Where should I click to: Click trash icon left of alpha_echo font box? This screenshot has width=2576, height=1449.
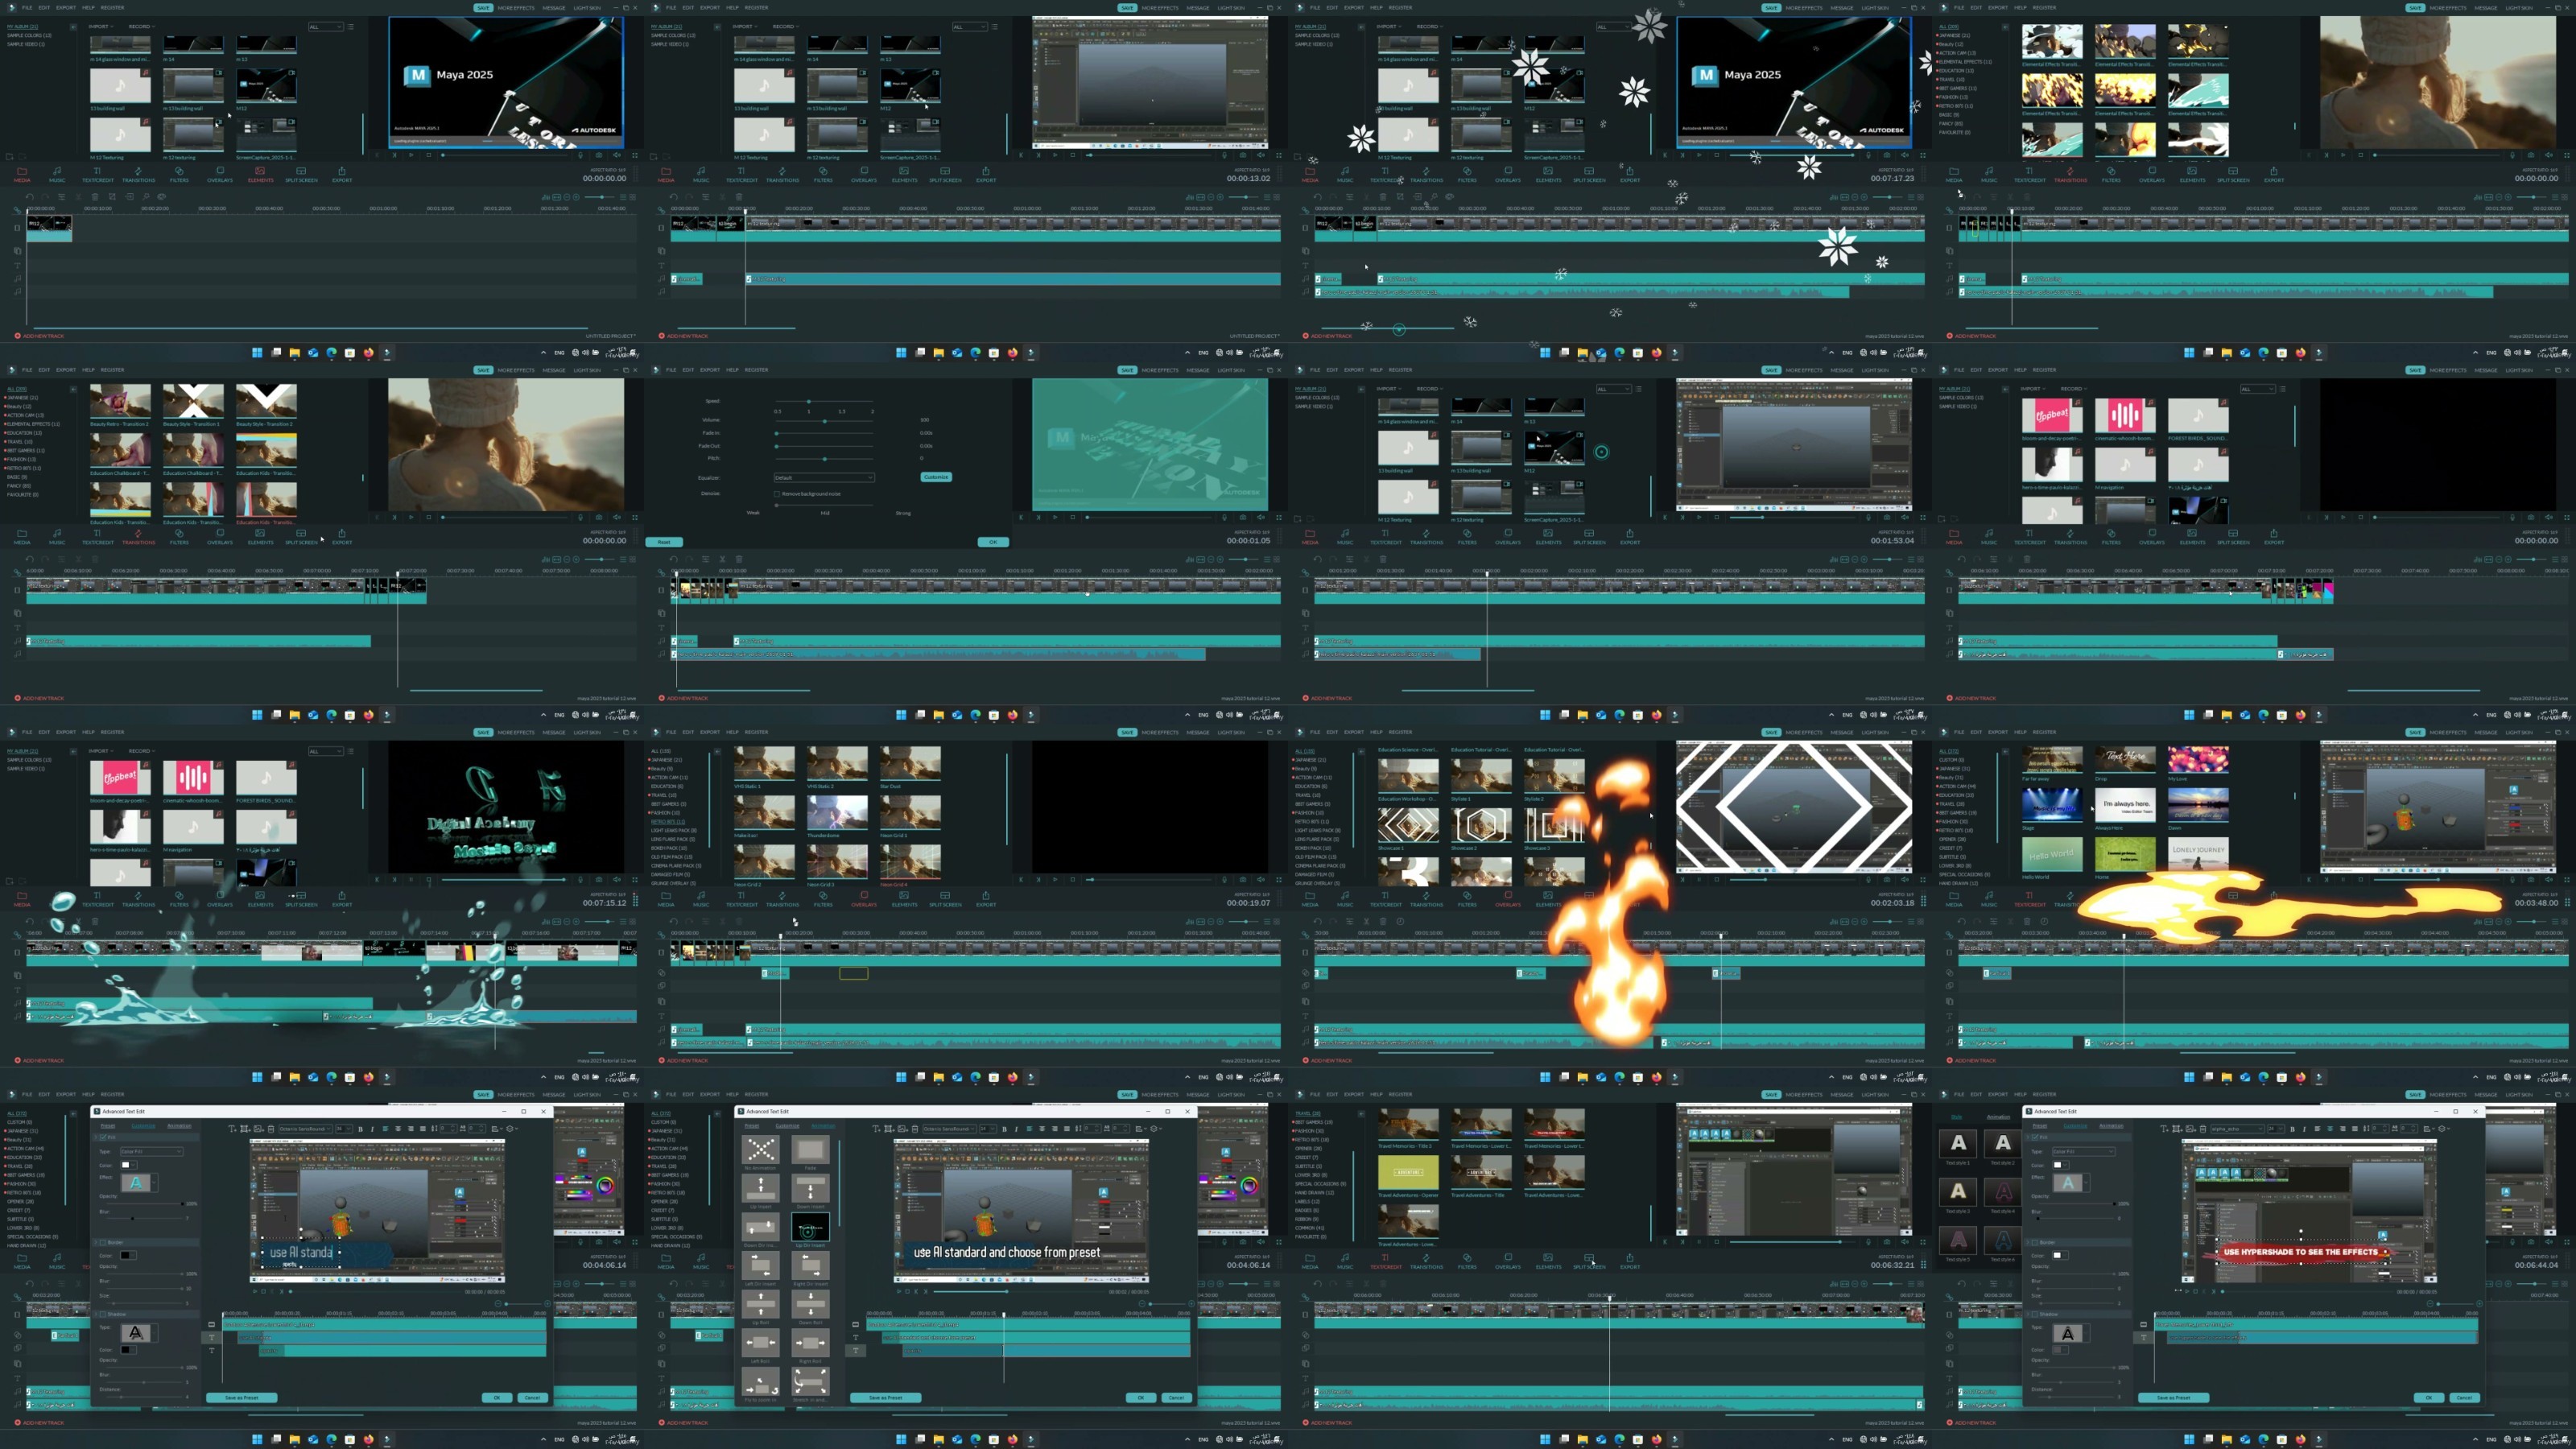[2203, 1129]
